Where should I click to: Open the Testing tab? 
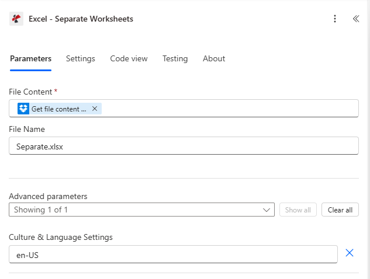pos(175,59)
